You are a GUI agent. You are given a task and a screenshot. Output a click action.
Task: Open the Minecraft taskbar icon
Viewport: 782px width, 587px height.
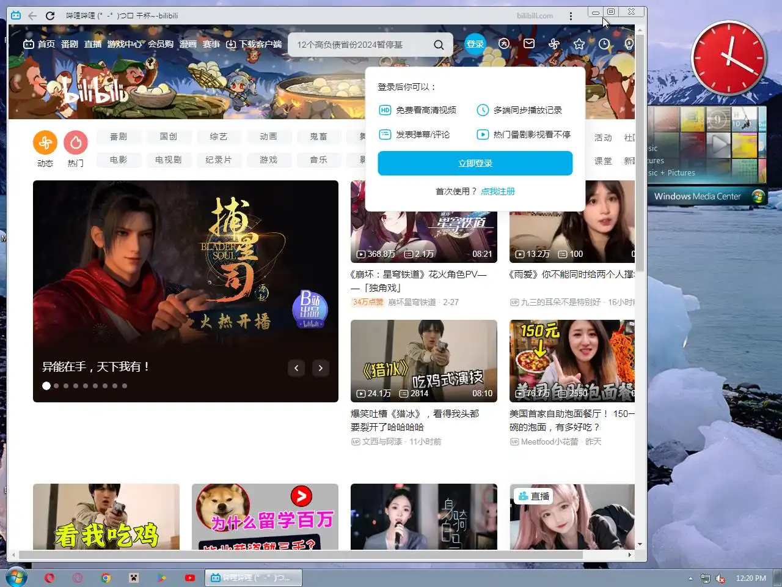pyautogui.click(x=134, y=578)
